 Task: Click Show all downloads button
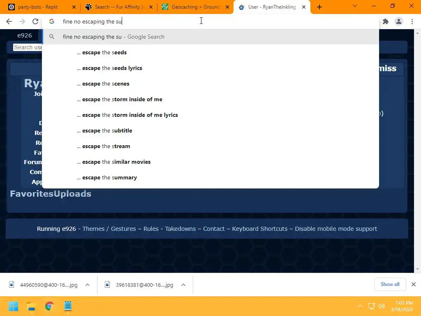[x=390, y=284]
